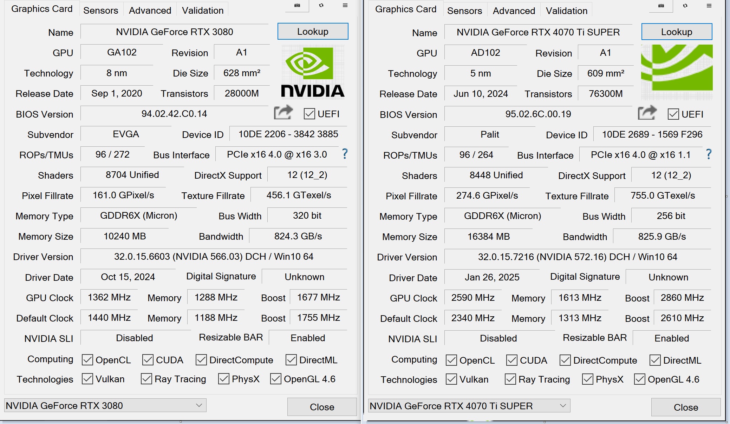Switch to Sensors tab in RTX 3080 window
Image resolution: width=730 pixels, height=424 pixels.
pyautogui.click(x=100, y=11)
